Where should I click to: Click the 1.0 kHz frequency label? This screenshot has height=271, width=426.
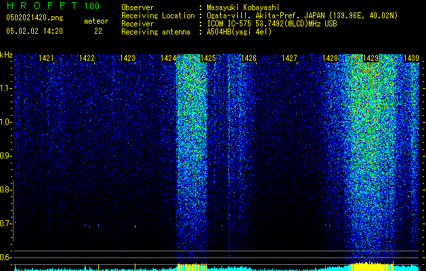pos(5,122)
